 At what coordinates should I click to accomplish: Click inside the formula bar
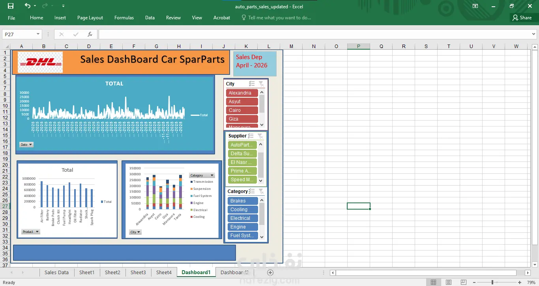tap(314, 34)
